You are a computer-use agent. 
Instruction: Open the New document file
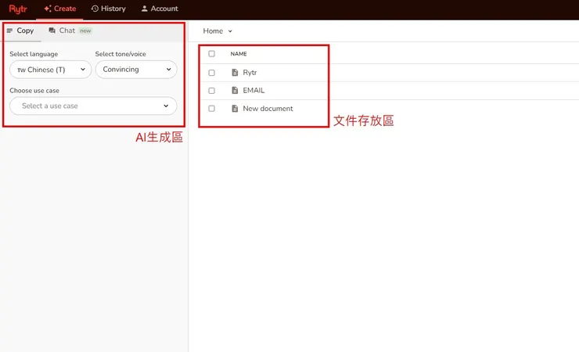268,109
